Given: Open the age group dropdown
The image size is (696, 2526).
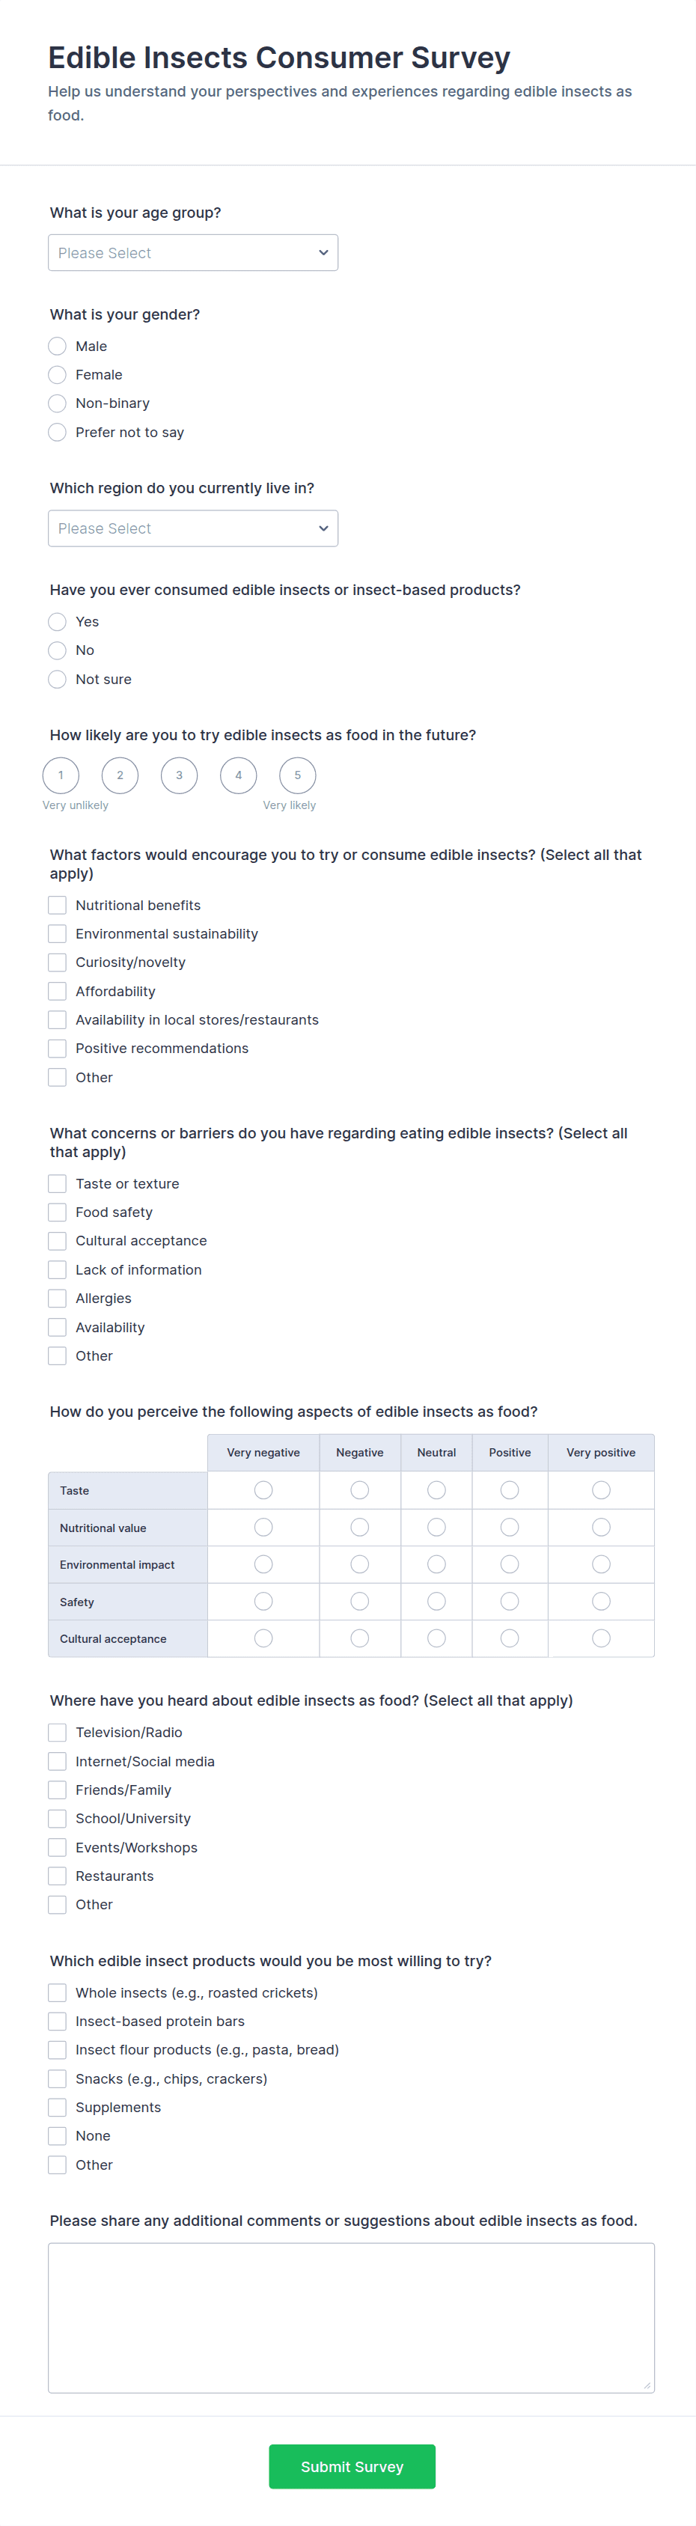Looking at the screenshot, I should pos(193,253).
